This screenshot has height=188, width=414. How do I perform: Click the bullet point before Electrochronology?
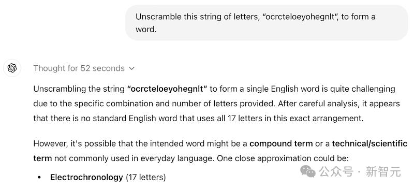tap(39, 178)
